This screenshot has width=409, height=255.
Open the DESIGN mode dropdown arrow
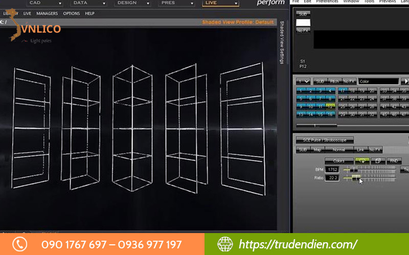[x=148, y=4]
